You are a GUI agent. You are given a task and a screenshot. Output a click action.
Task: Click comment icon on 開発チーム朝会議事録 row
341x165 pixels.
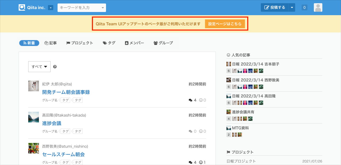tap(190, 100)
